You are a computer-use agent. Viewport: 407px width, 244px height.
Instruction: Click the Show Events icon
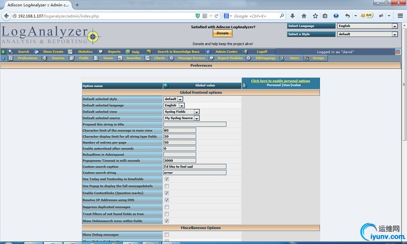pos(37,52)
